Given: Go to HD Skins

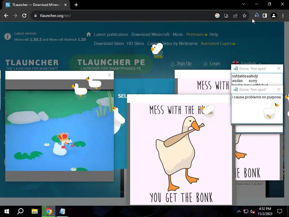Looking at the screenshot, I should click(x=135, y=44).
